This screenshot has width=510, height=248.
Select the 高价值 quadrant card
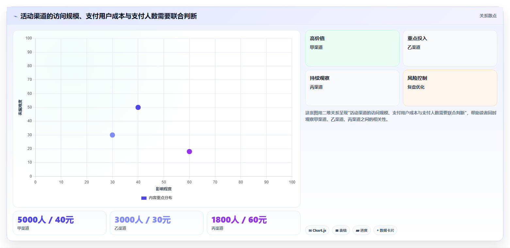352,48
